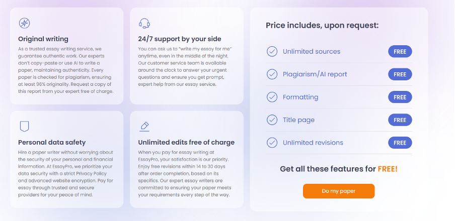Click the checkmark icon beside Unlimited revisions
Viewport: 455px width, 221px height.
tap(272, 143)
